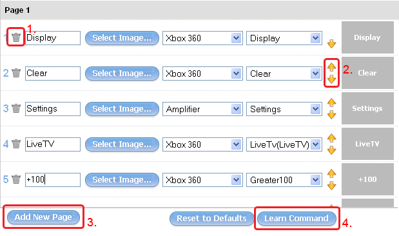This screenshot has height=236, width=399.
Task: Open device dropdown showing Amplifier
Action: click(x=202, y=109)
